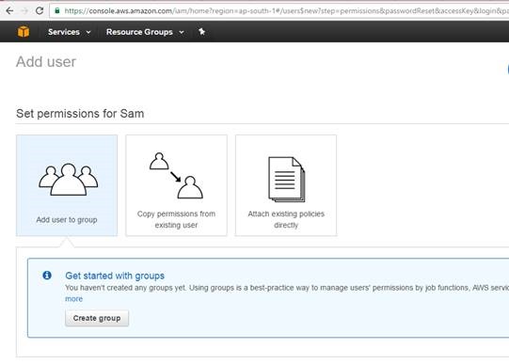Click the three-people group icon
This screenshot has height=364, width=509.
point(68,180)
